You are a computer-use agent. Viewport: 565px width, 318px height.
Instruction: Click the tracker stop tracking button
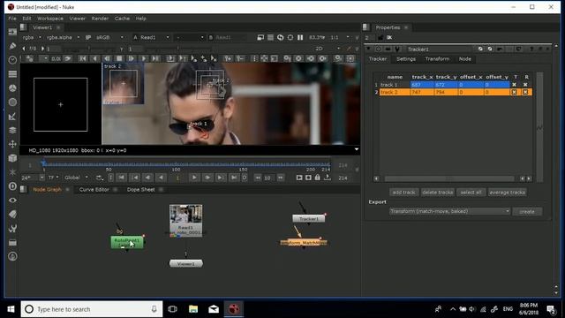[x=119, y=58]
